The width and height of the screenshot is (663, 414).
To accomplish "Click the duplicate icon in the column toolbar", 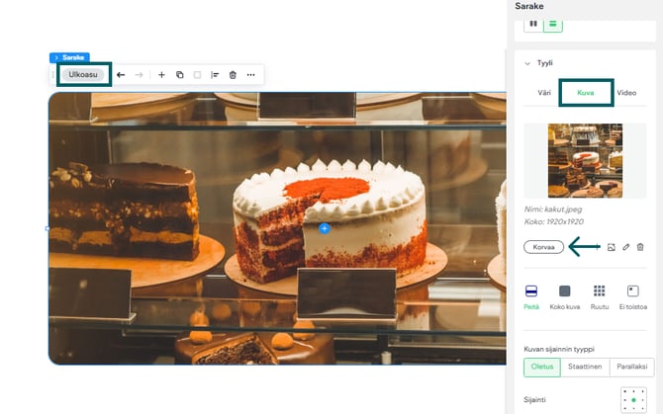I will tap(179, 75).
